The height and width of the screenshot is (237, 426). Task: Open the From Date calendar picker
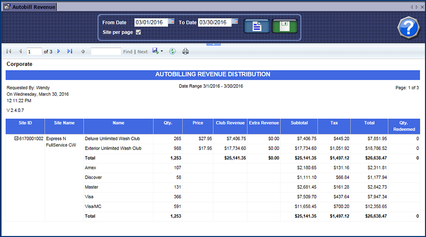coord(171,22)
